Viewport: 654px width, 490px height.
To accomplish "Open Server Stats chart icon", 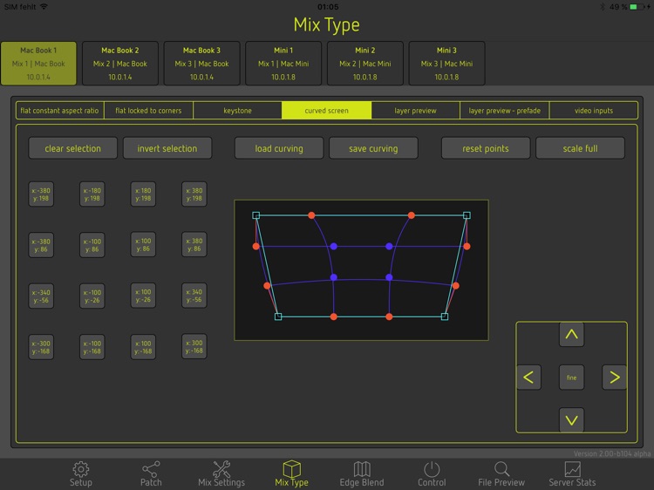I will coord(572,469).
